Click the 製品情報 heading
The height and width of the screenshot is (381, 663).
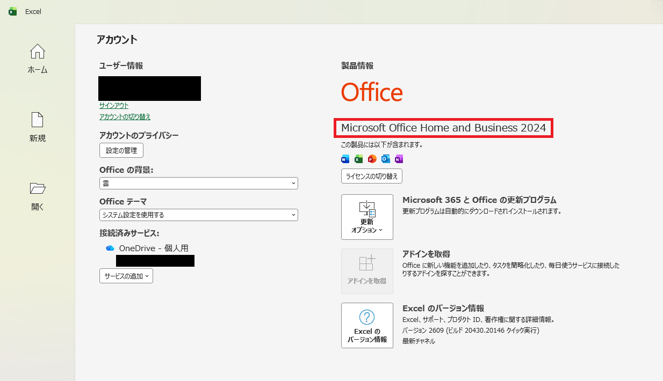[x=357, y=65]
